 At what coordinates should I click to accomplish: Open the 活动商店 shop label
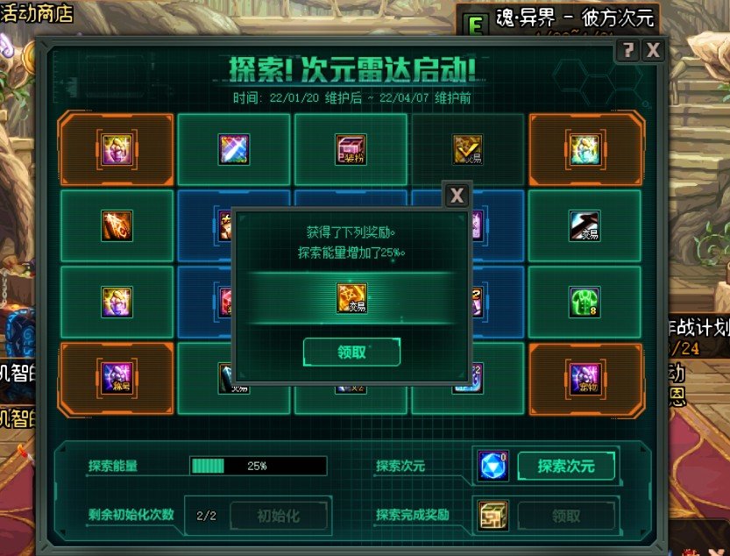pos(36,12)
